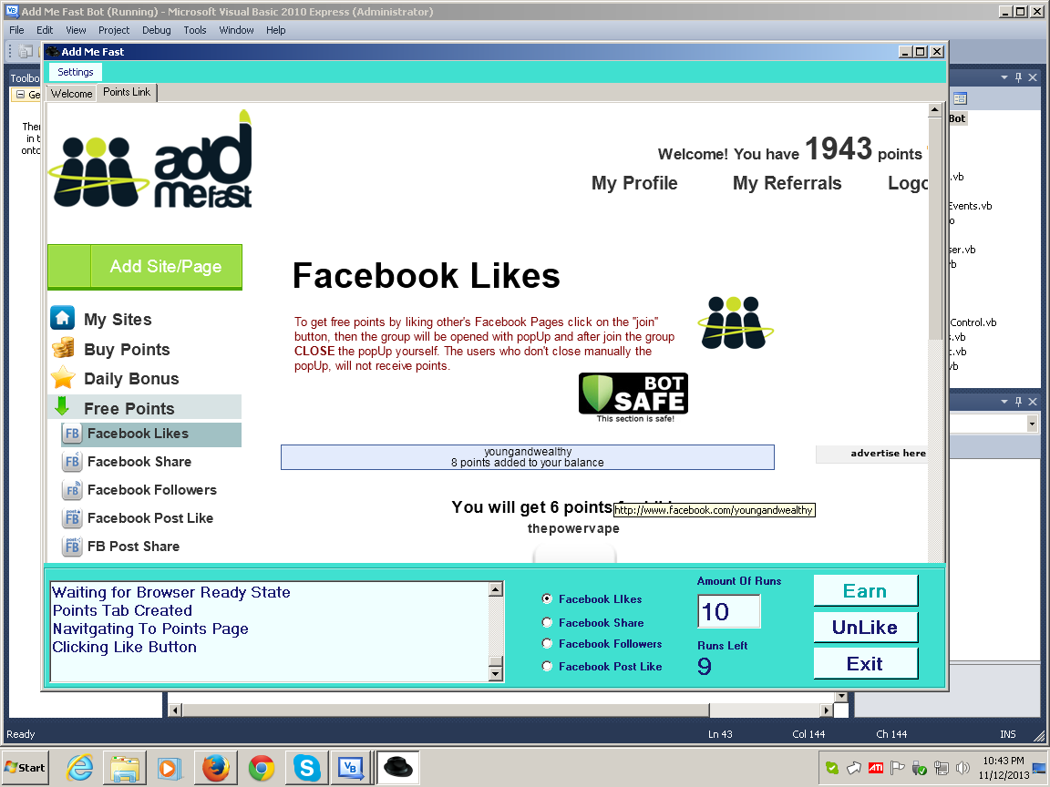The width and height of the screenshot is (1050, 787).
Task: Open Windows Explorer folder in taskbar
Action: 125,767
